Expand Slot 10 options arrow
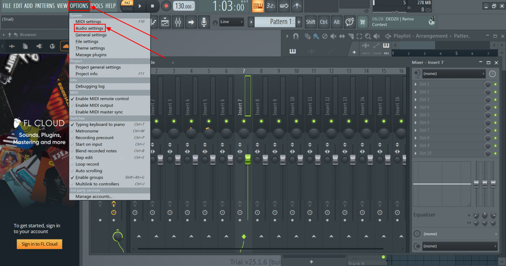Viewport: 506px width, 266px height. coord(416,153)
